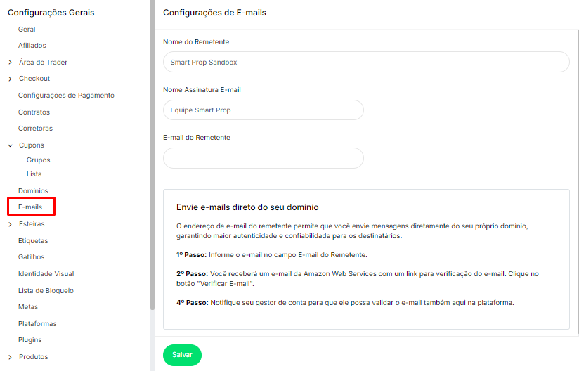Open the Geral settings page
Image resolution: width=579 pixels, height=371 pixels.
27,30
